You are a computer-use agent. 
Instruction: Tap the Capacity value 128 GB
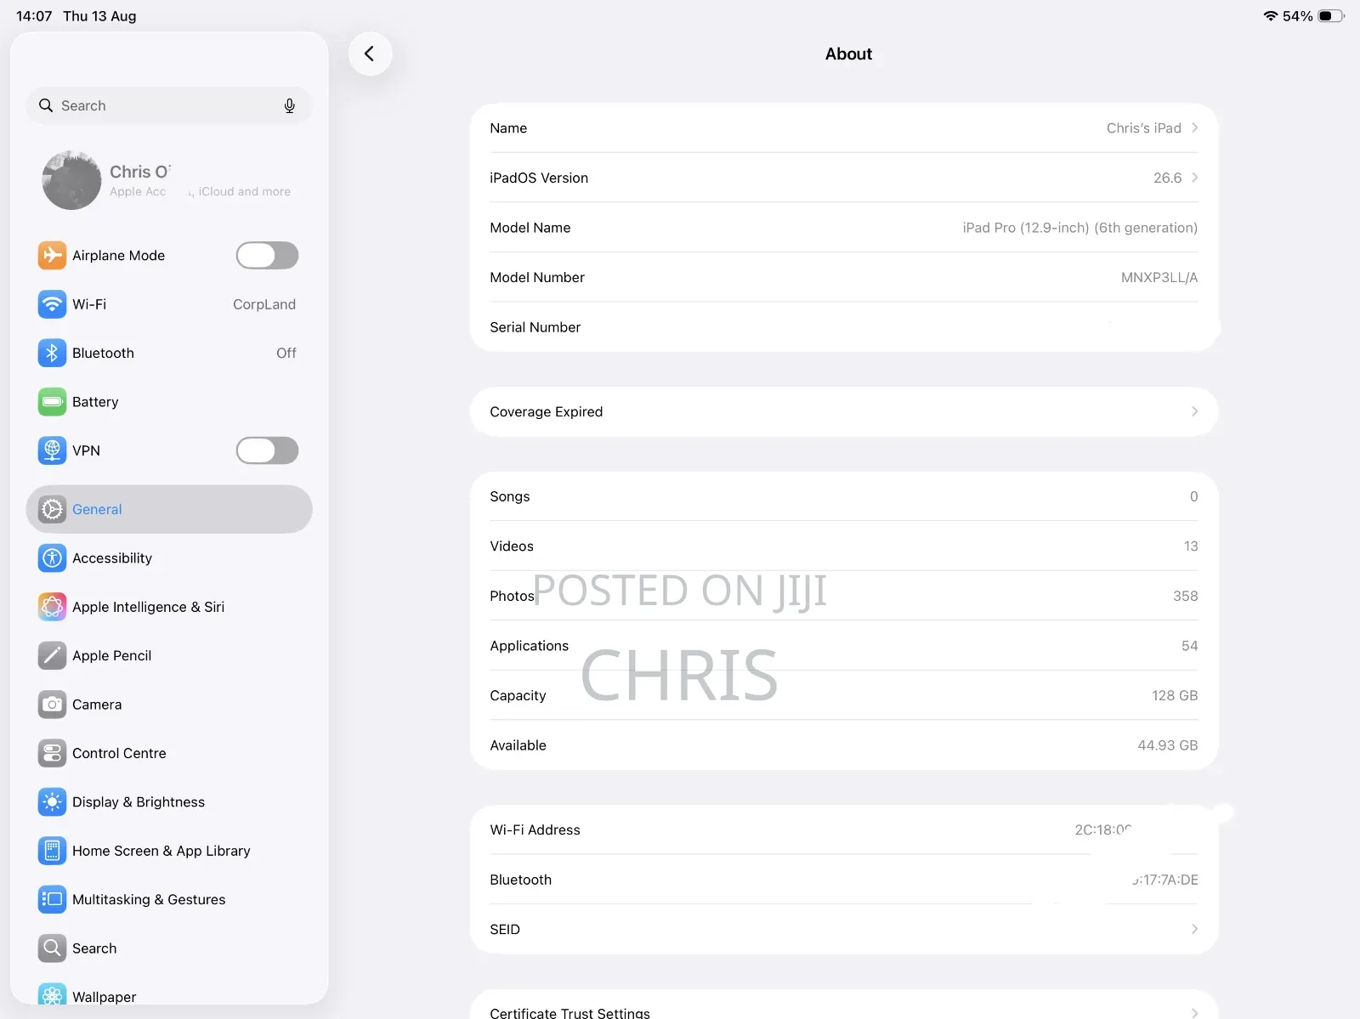point(1175,695)
